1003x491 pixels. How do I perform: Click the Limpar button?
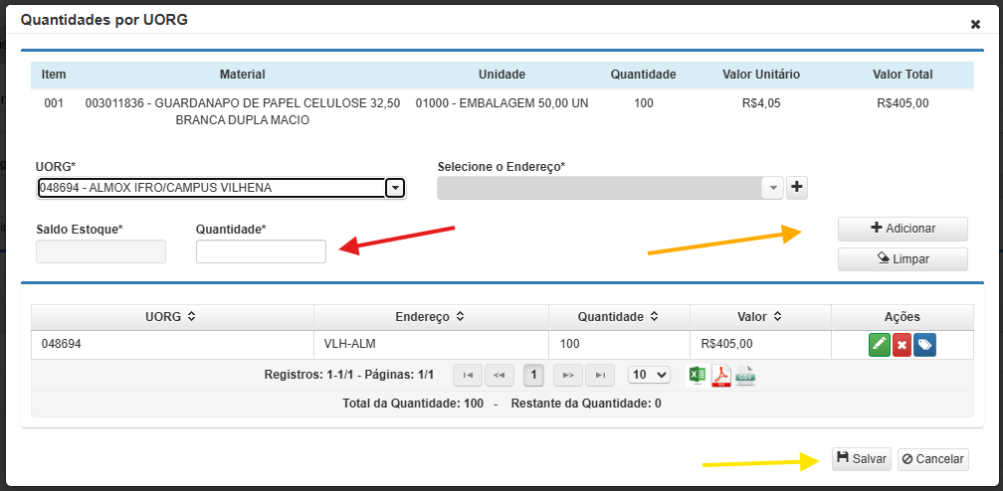click(903, 259)
